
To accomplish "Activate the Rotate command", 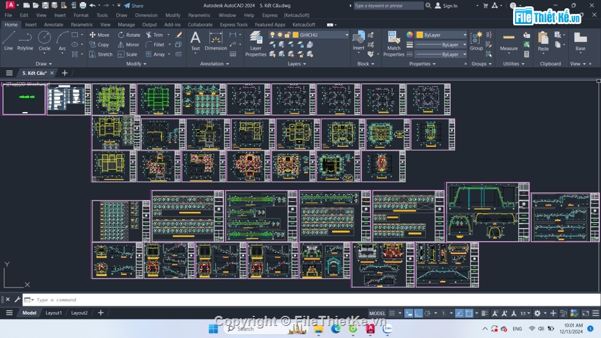I will (129, 35).
